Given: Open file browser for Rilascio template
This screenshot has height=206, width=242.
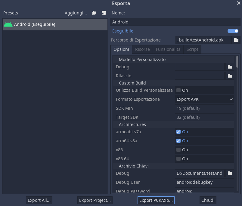Looking at the screenshot, I should pos(230,75).
